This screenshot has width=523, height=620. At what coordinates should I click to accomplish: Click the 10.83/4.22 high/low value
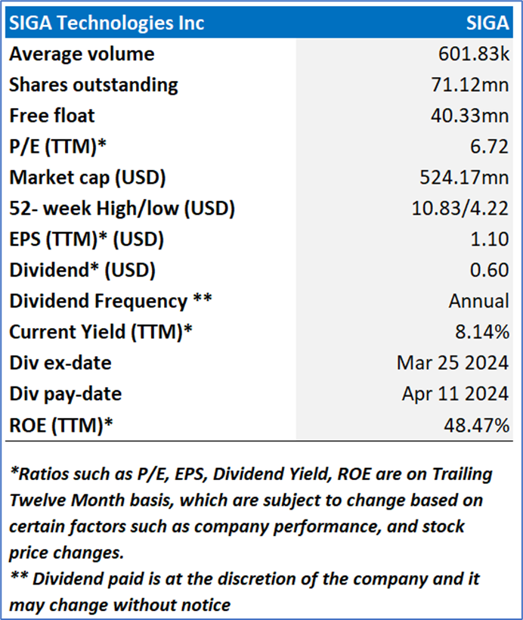pyautogui.click(x=464, y=208)
